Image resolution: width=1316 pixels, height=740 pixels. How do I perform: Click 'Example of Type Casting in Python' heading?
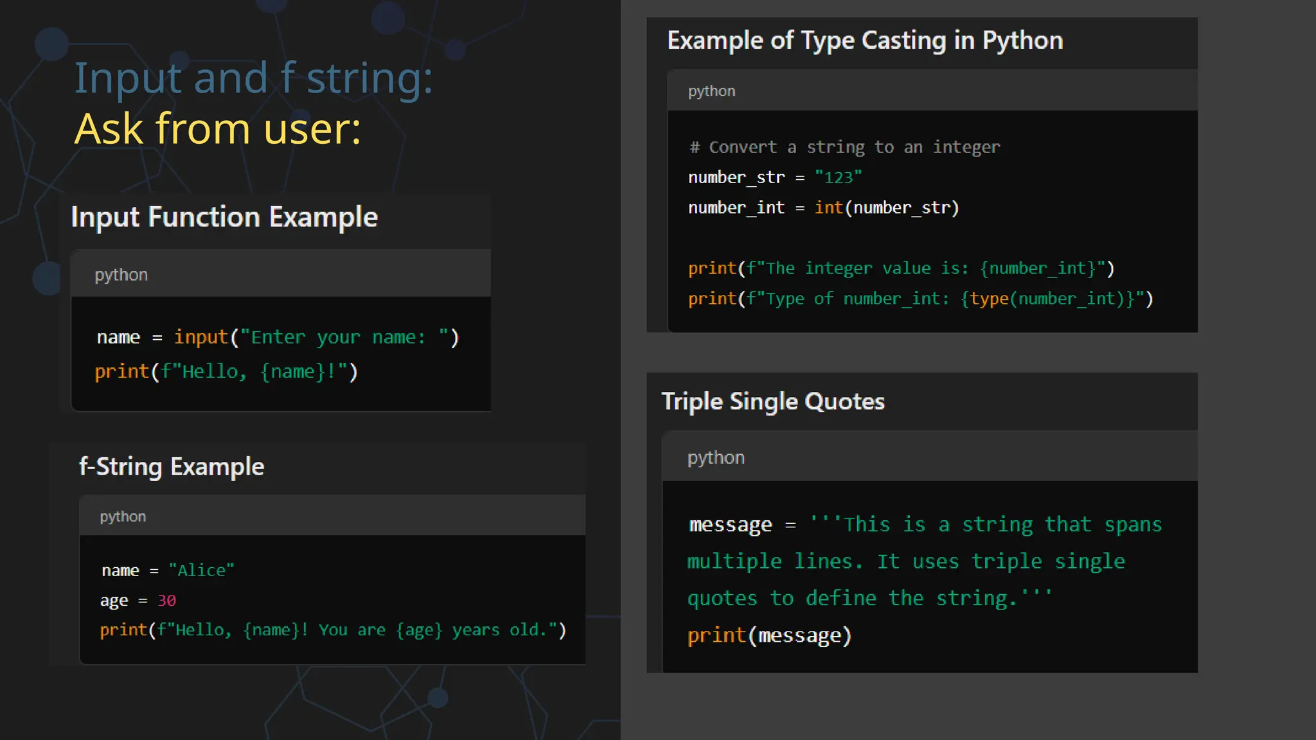pyautogui.click(x=865, y=40)
